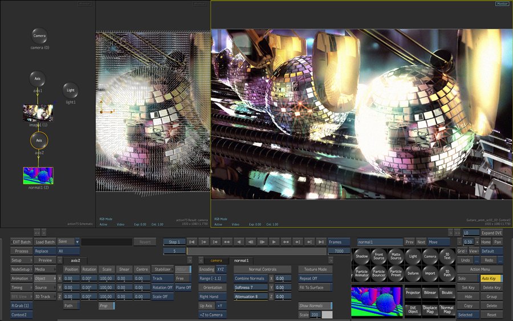The height and width of the screenshot is (321, 513).
Task: Toggle the Prop proportional button
Action: pyautogui.click(x=107, y=306)
